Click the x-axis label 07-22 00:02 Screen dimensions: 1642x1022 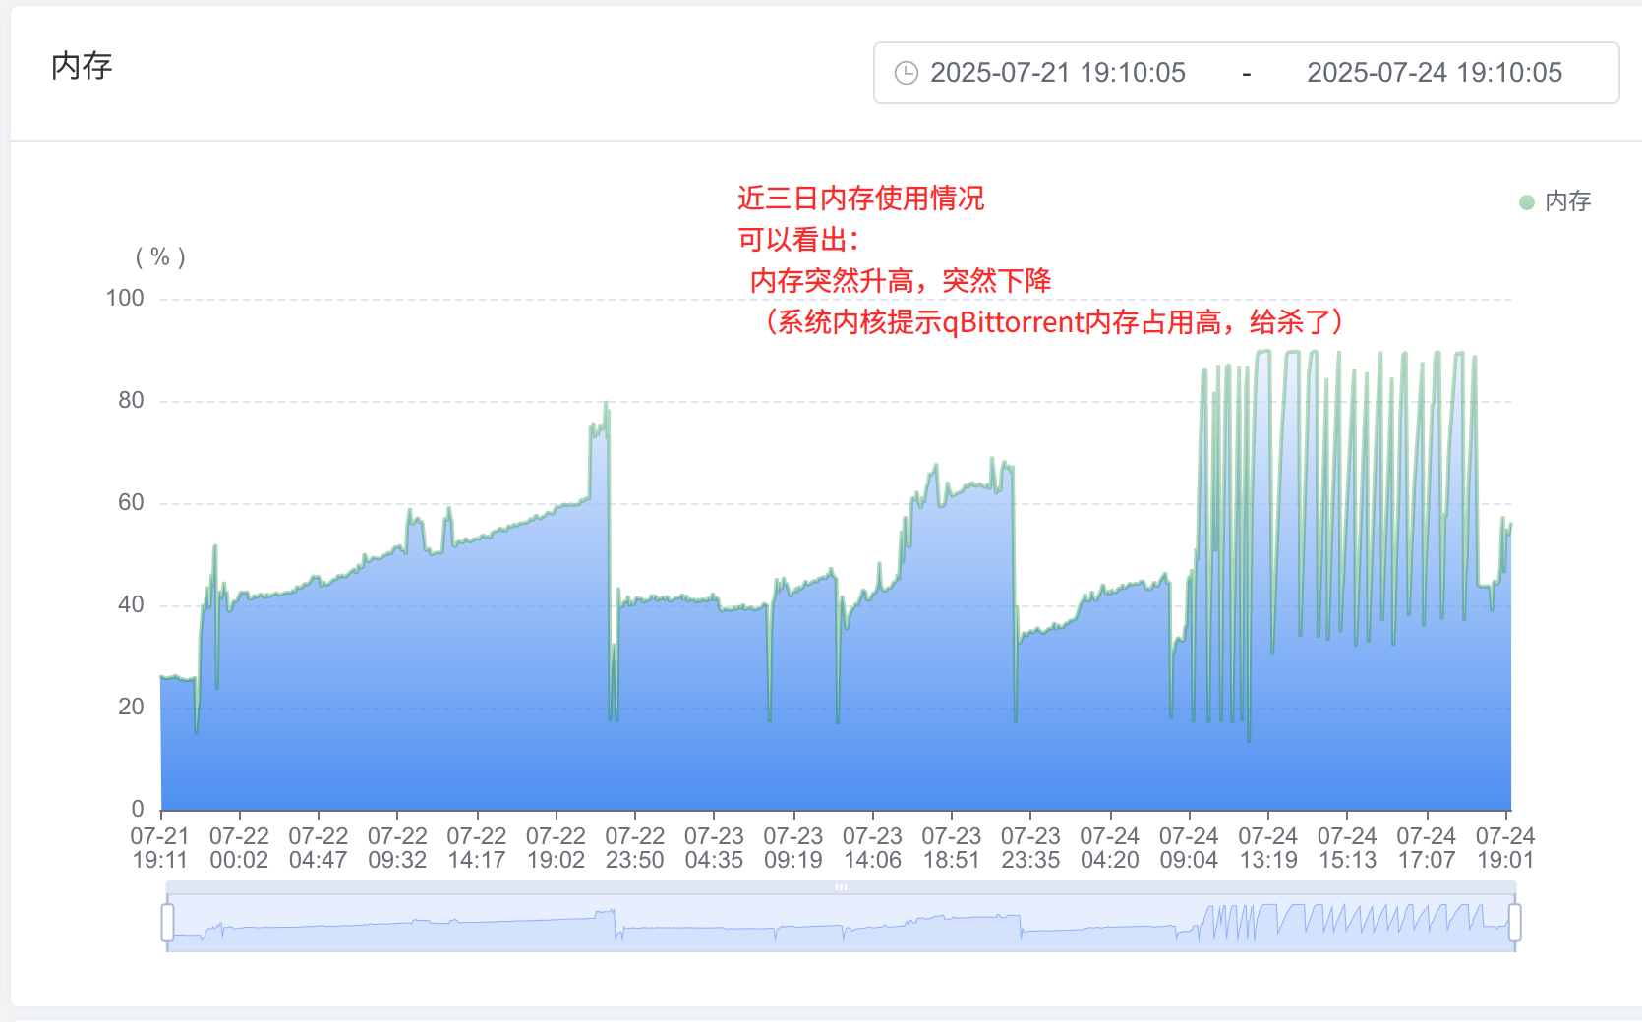pos(239,848)
